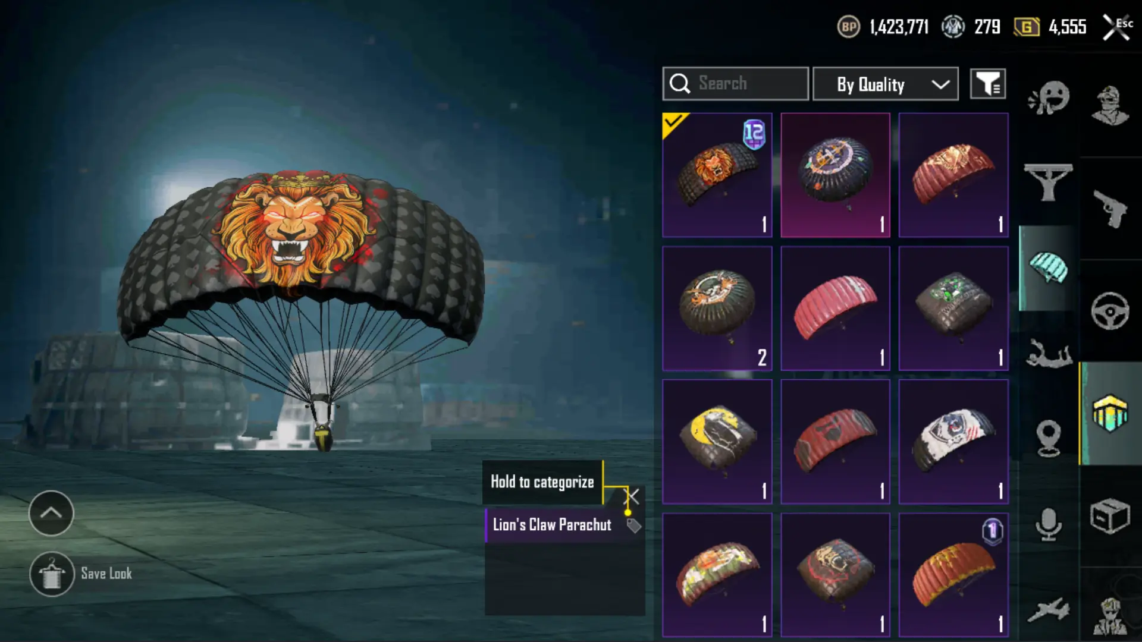Select the parachute category icon

tap(1049, 267)
